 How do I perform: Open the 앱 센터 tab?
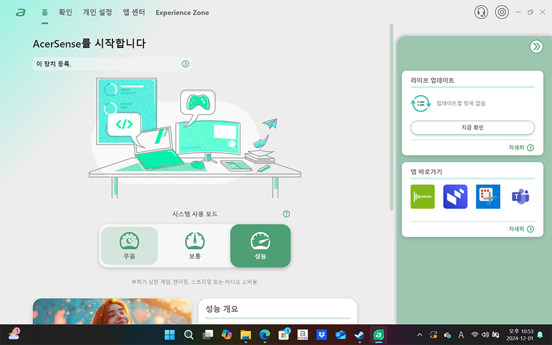[134, 12]
